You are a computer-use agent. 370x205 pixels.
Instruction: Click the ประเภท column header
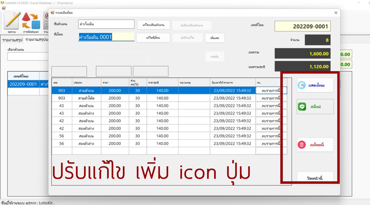click(87, 82)
